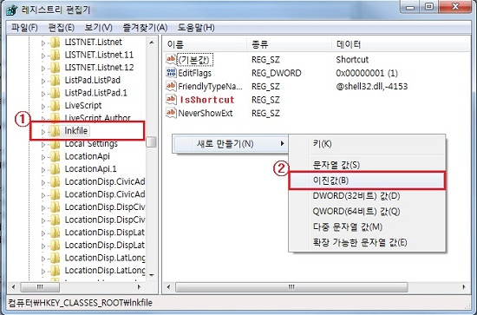The width and height of the screenshot is (477, 315).
Task: Click the (기본값) string value icon
Action: (x=171, y=59)
